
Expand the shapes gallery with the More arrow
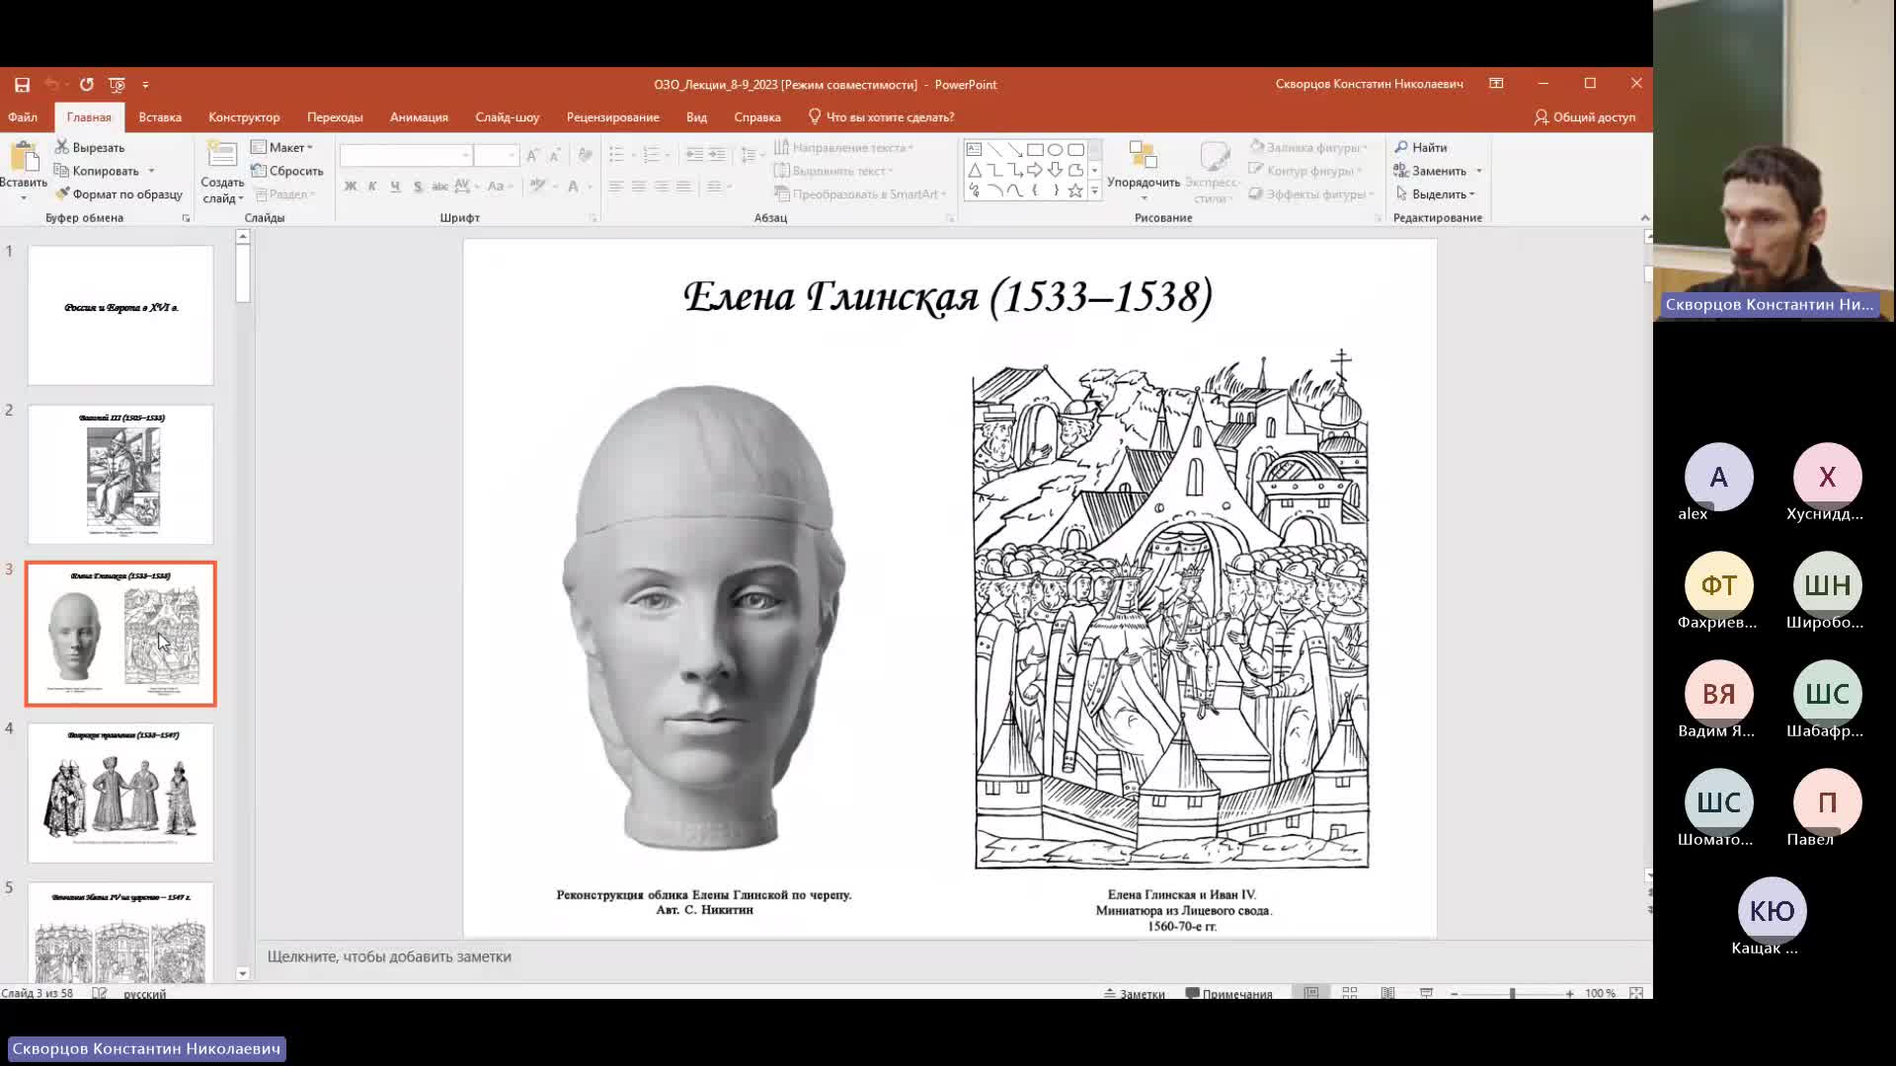1094,191
